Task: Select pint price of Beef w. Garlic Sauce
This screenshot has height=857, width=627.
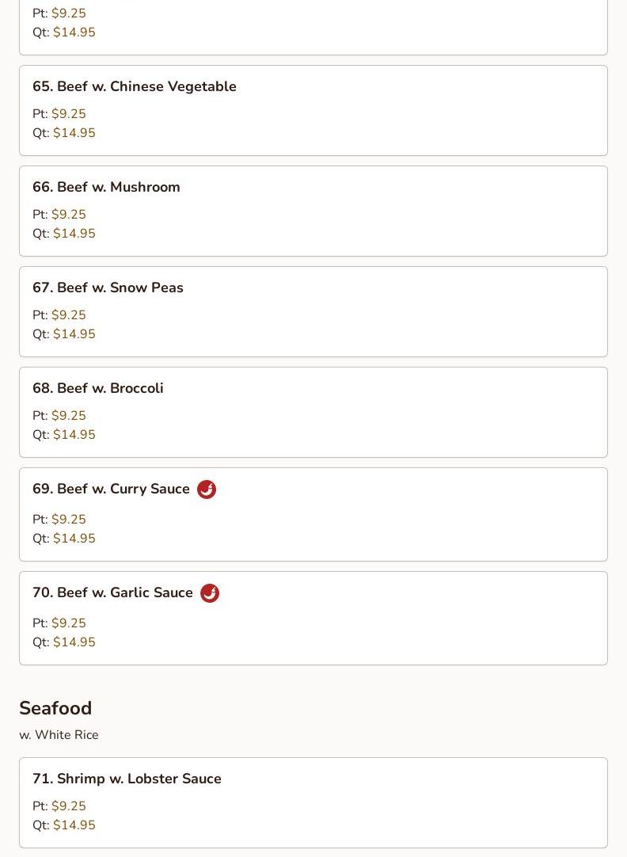Action: click(68, 623)
